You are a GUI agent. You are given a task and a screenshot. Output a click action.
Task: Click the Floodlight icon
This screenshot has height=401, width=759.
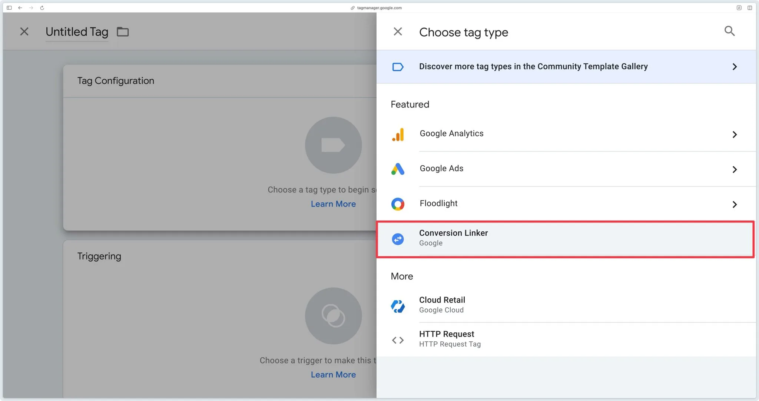(398, 204)
